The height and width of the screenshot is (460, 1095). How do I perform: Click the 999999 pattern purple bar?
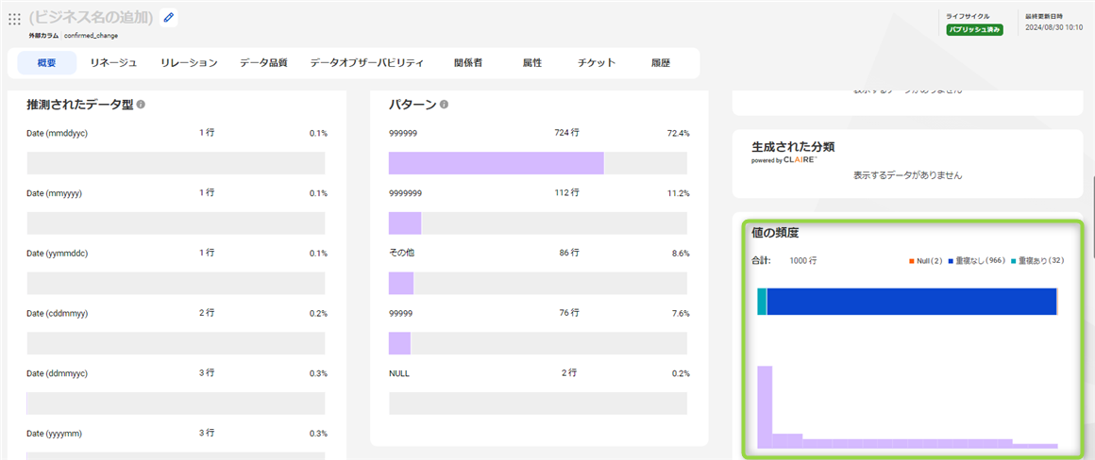click(x=496, y=163)
